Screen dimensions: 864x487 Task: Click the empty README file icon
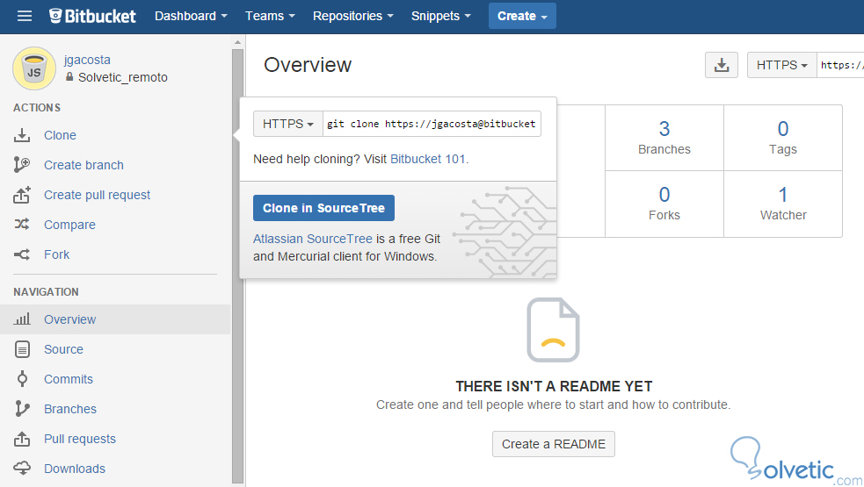pos(553,330)
